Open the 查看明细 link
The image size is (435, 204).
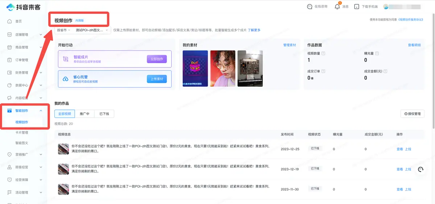pyautogui.click(x=414, y=45)
